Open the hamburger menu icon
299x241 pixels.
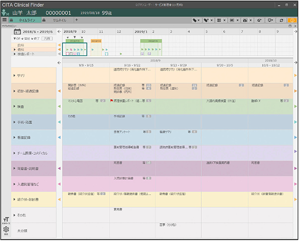tap(4, 20)
